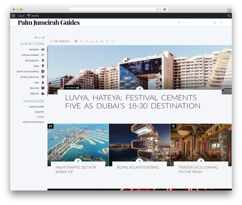Image resolution: width=242 pixels, height=205 pixels.
Task: Expand plus button on Royal Atlantis card
Action: (x=139, y=161)
